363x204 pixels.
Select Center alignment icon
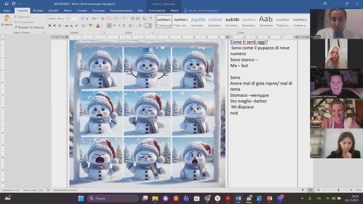point(114,25)
